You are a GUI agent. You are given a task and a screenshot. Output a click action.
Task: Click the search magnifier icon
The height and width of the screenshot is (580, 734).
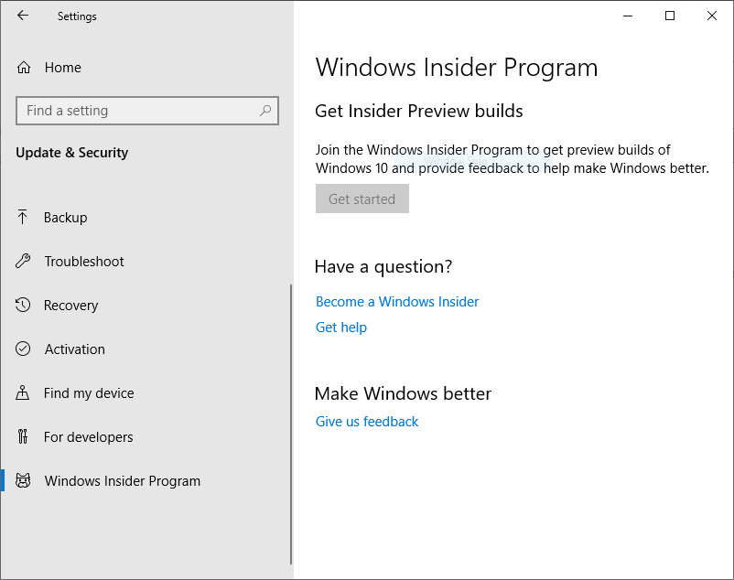(x=265, y=111)
